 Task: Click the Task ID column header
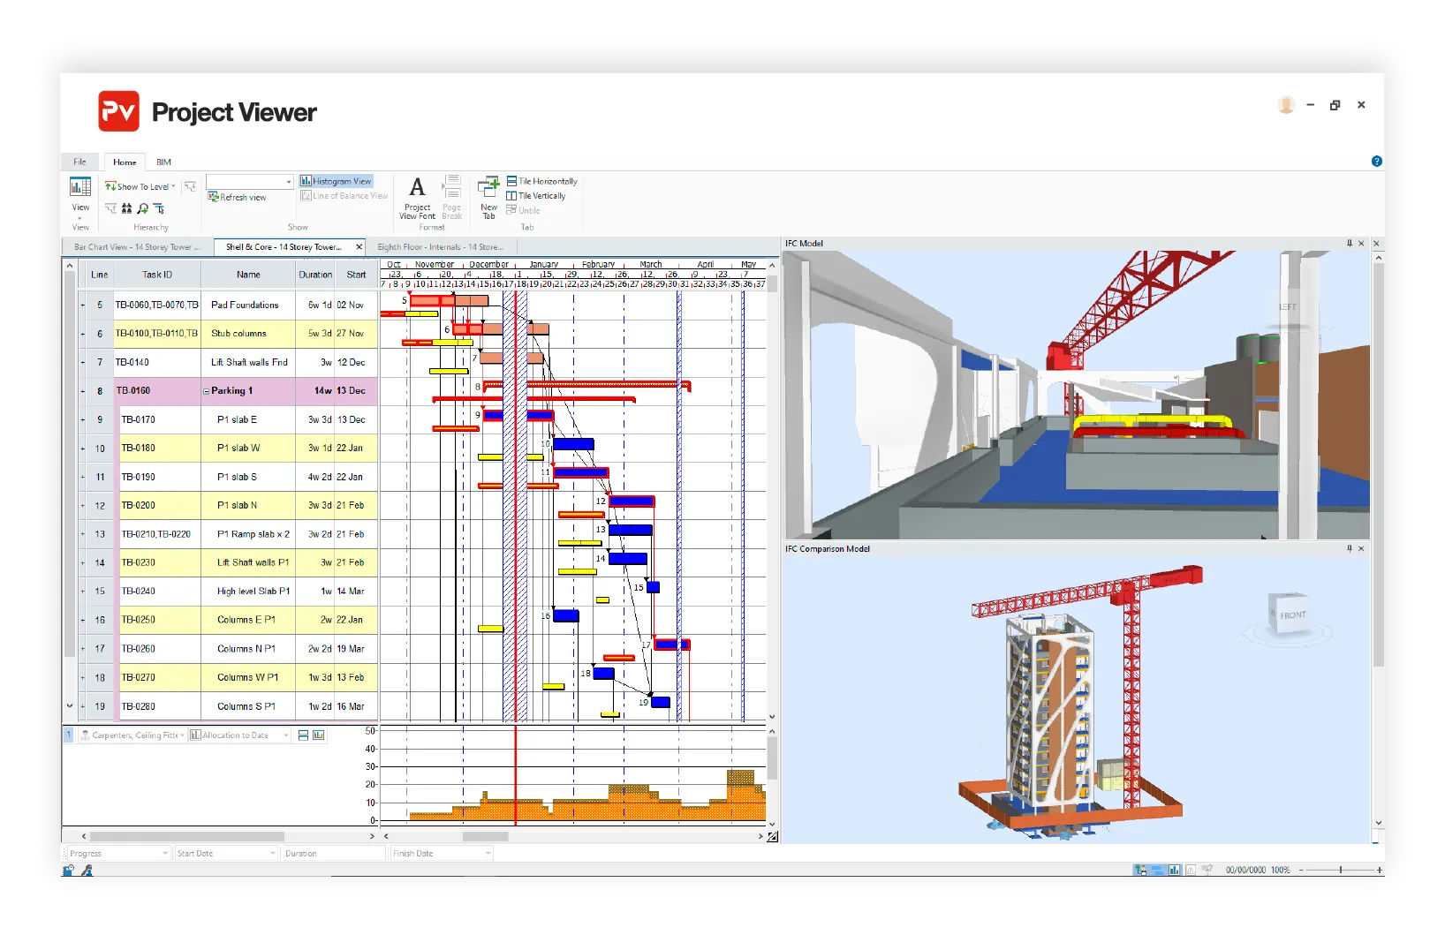coord(157,275)
